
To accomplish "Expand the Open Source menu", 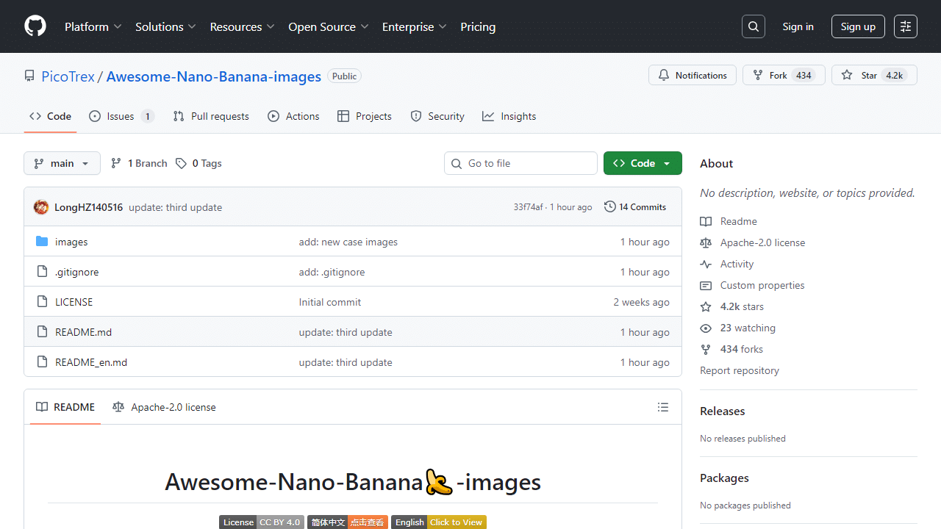I will pos(328,26).
